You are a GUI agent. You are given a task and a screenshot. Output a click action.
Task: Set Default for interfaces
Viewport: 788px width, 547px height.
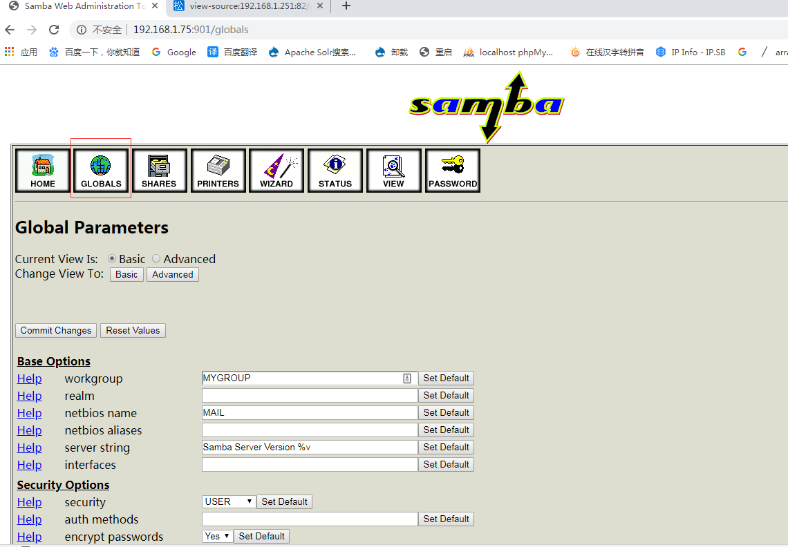(x=447, y=464)
